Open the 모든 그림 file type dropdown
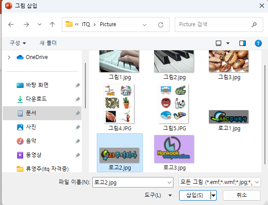The height and width of the screenshot is (205, 268). coord(220,182)
